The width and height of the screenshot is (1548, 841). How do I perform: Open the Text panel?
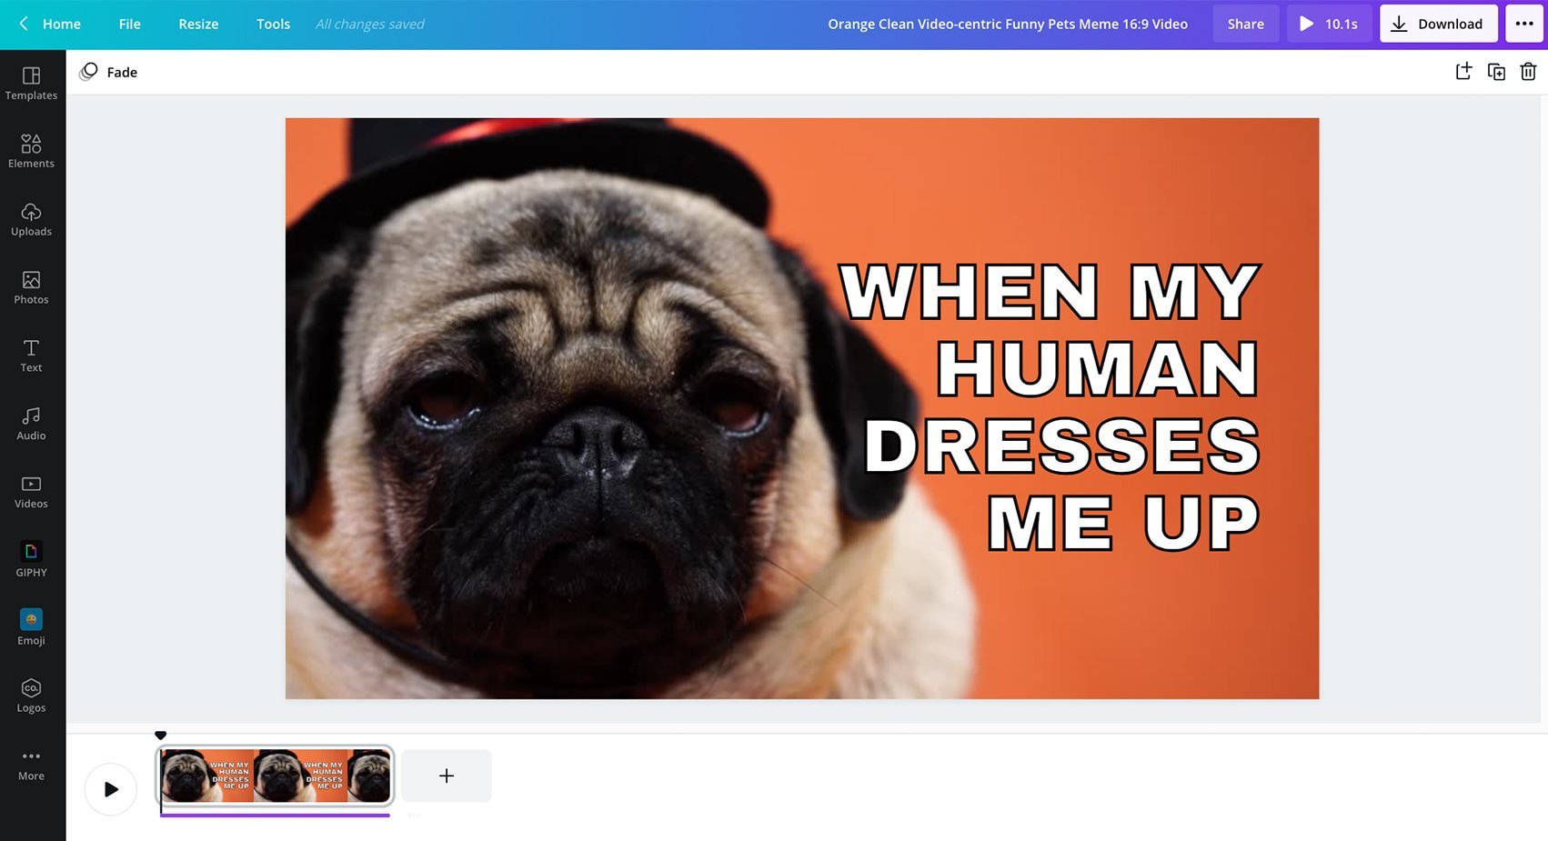coord(31,355)
